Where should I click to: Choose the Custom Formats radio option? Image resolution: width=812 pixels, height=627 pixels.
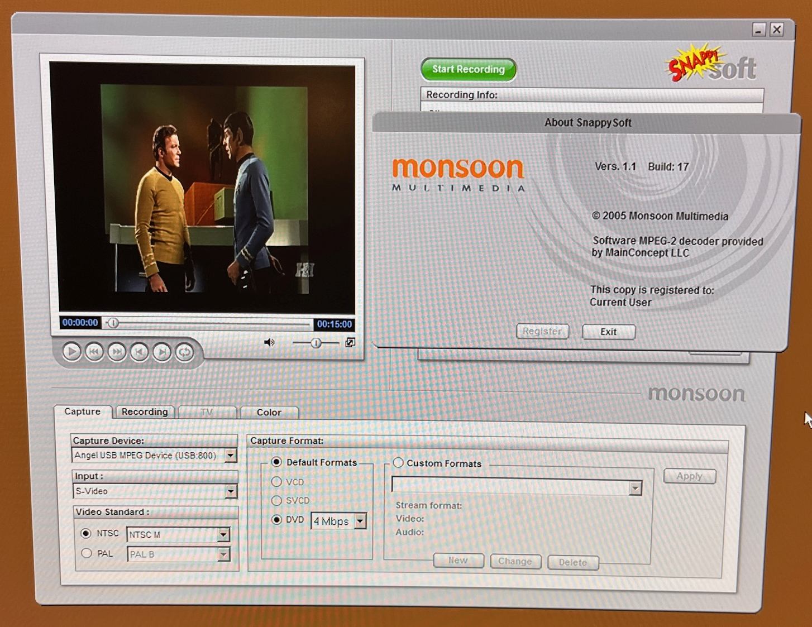pyautogui.click(x=398, y=463)
